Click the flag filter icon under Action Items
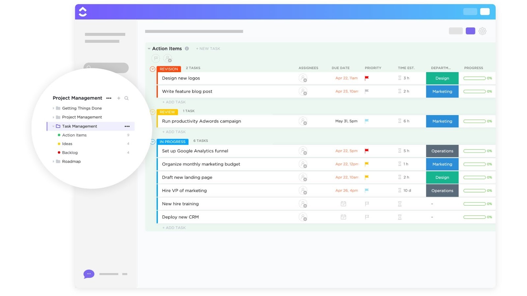 (155, 58)
